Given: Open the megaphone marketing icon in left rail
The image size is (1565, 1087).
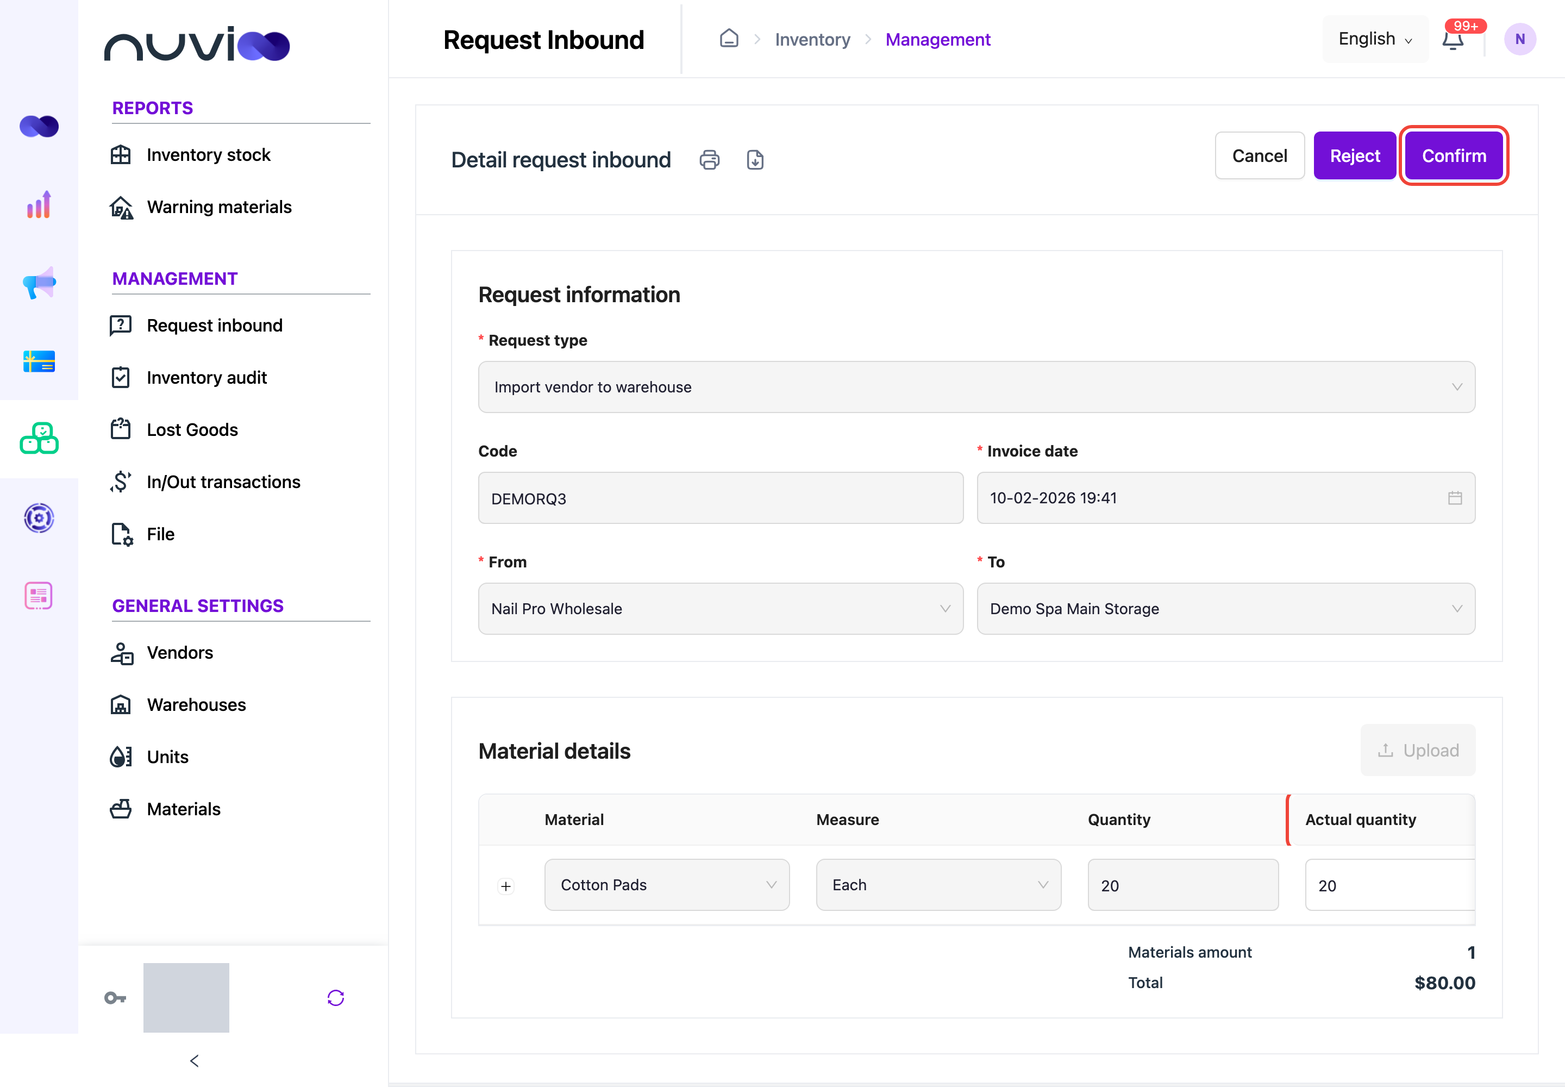Looking at the screenshot, I should point(39,283).
